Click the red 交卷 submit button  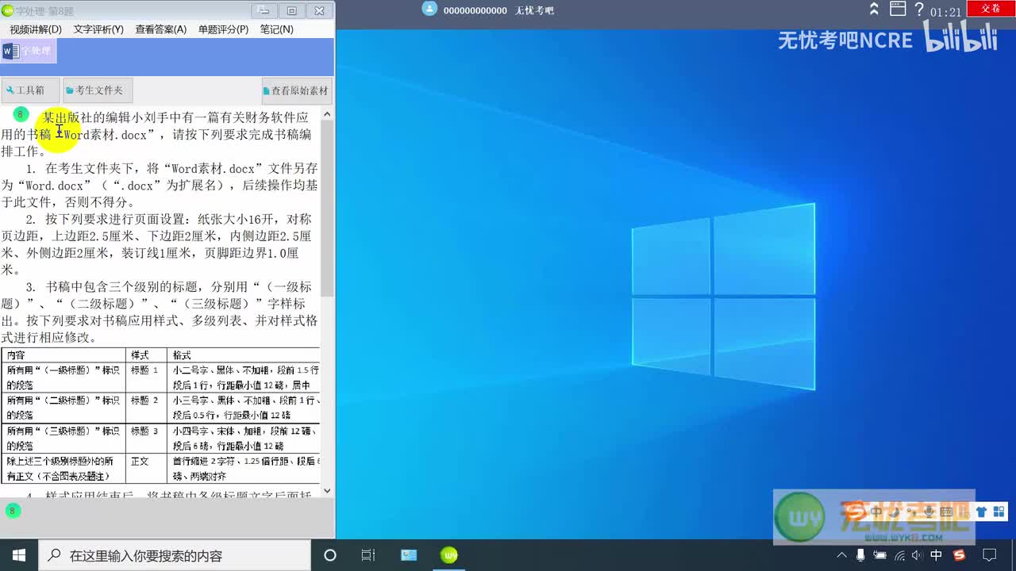(991, 8)
